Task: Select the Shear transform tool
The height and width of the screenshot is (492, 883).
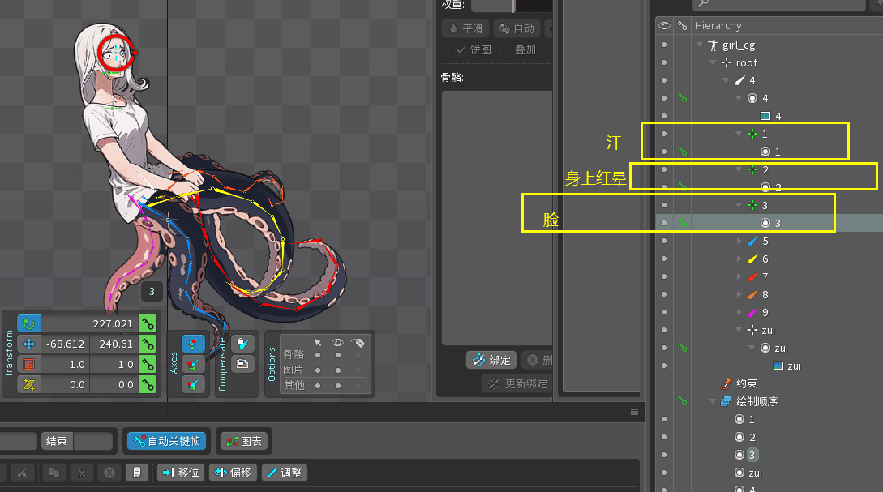Action: point(29,384)
